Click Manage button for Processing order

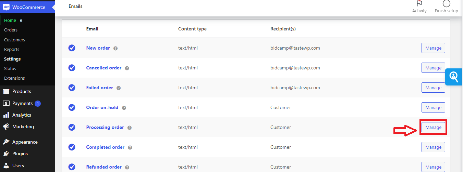[x=433, y=127]
